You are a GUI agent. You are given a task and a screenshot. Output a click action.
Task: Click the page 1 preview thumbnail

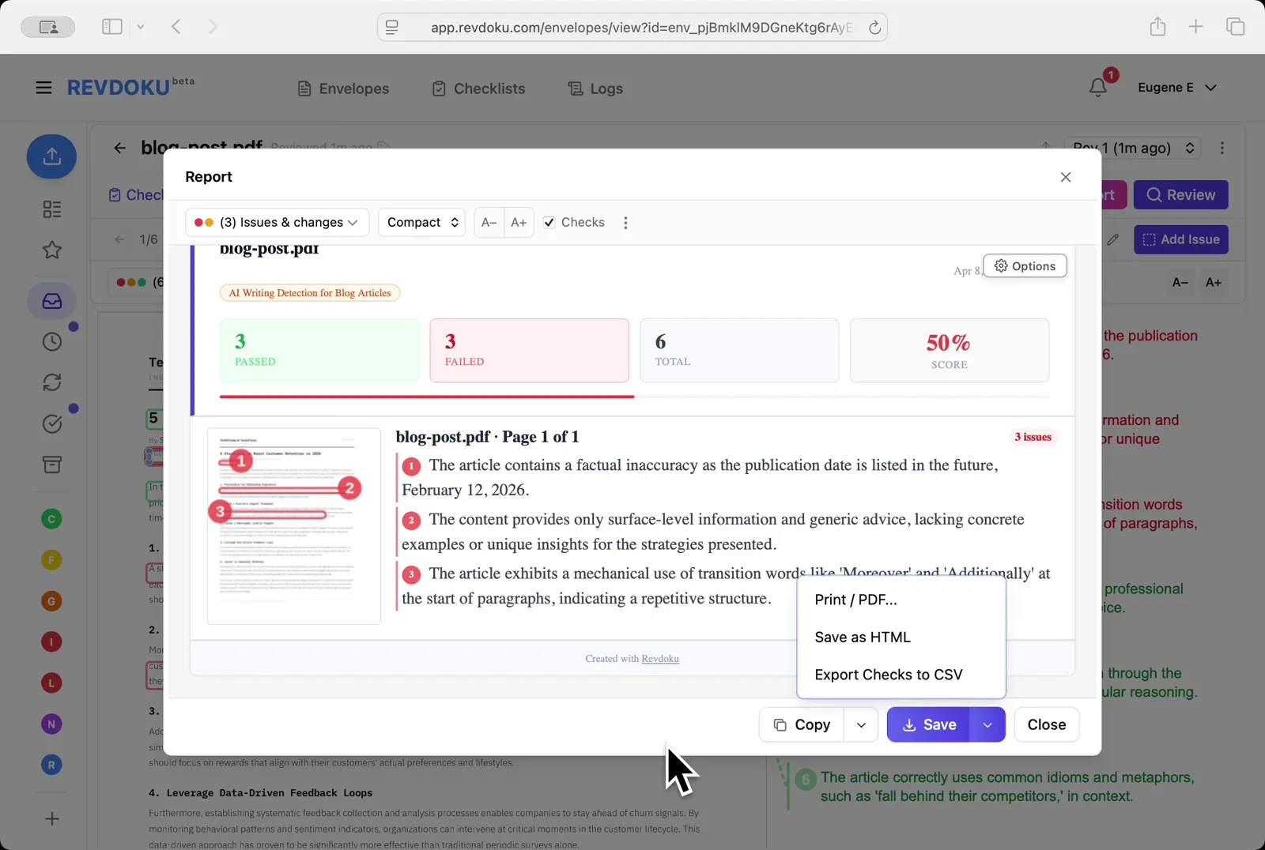pyautogui.click(x=293, y=525)
